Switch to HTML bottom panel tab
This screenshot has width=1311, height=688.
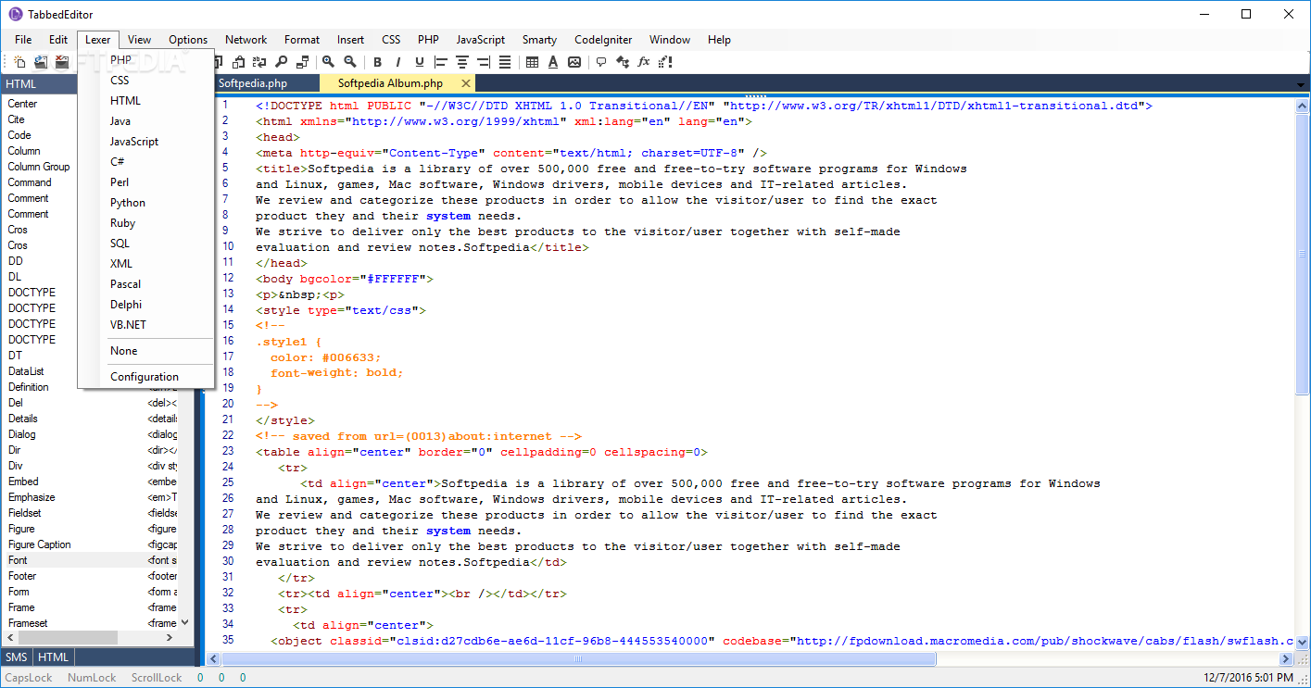[54, 657]
